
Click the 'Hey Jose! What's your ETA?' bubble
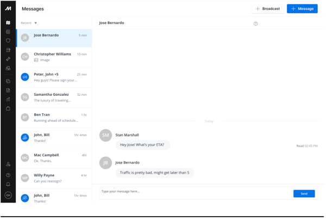tap(143, 145)
